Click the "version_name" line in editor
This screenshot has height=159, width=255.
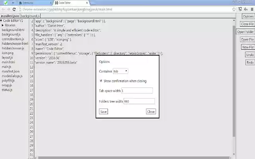click(56, 62)
